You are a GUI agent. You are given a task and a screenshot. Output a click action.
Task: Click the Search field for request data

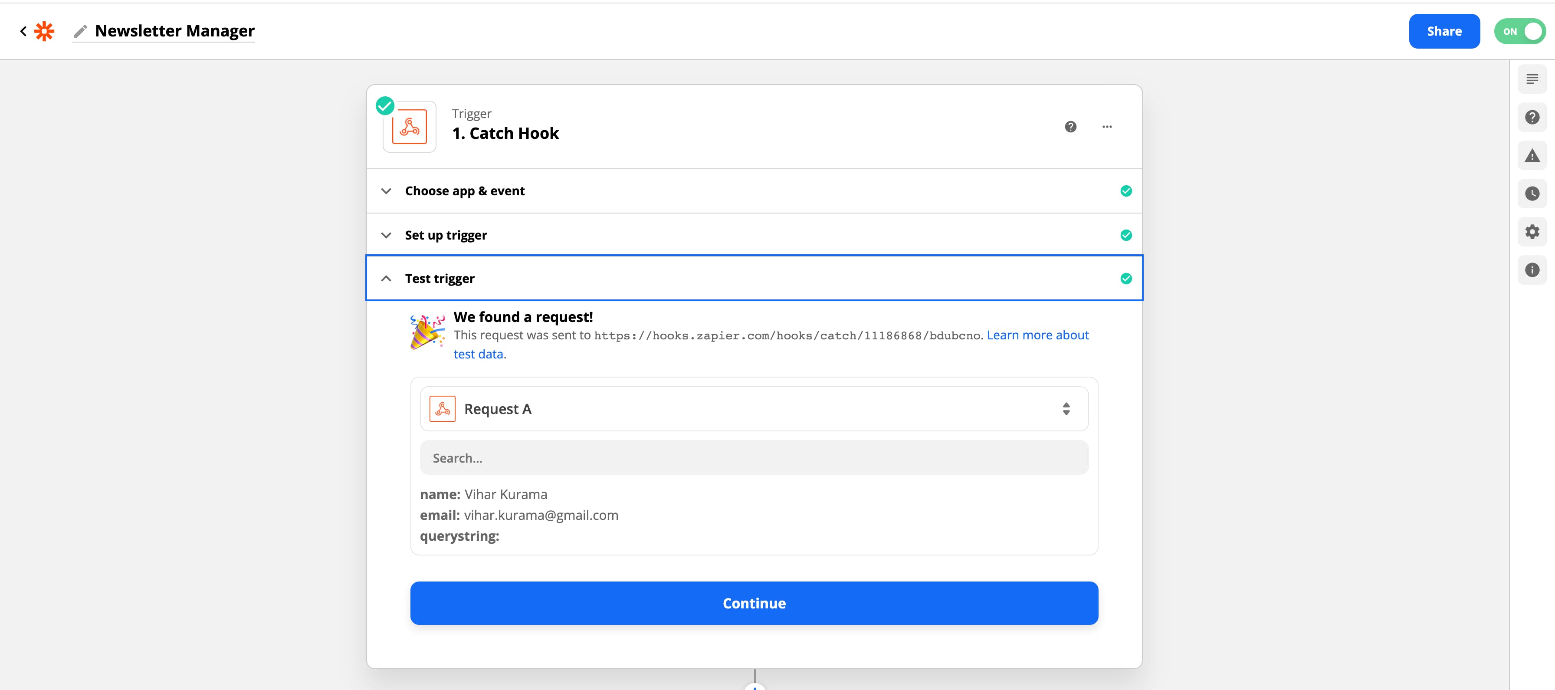[753, 457]
